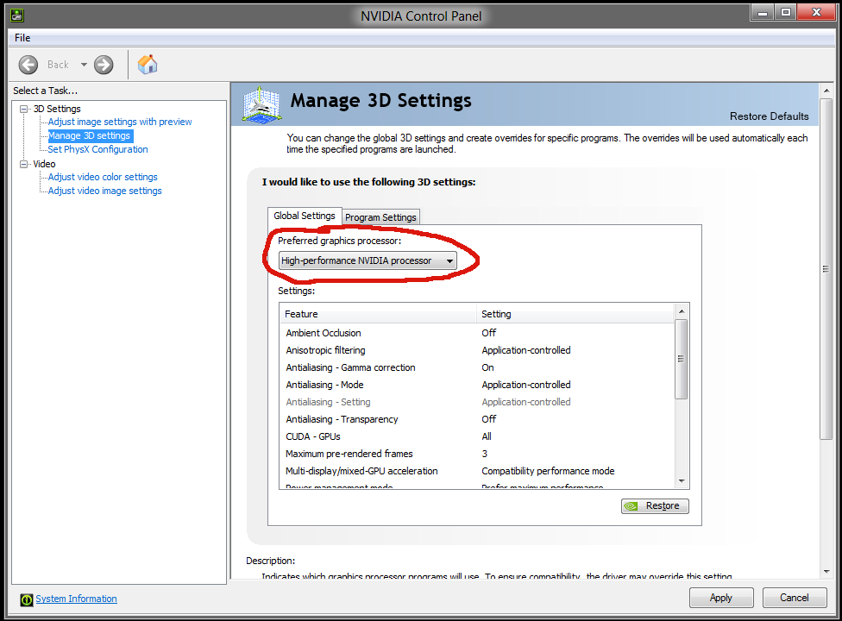Click the settings list scrollbar thumb
This screenshot has height=621, width=842.
682,359
